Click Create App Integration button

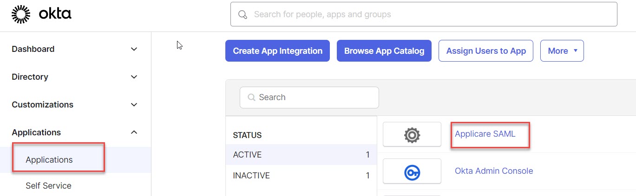pyautogui.click(x=277, y=51)
